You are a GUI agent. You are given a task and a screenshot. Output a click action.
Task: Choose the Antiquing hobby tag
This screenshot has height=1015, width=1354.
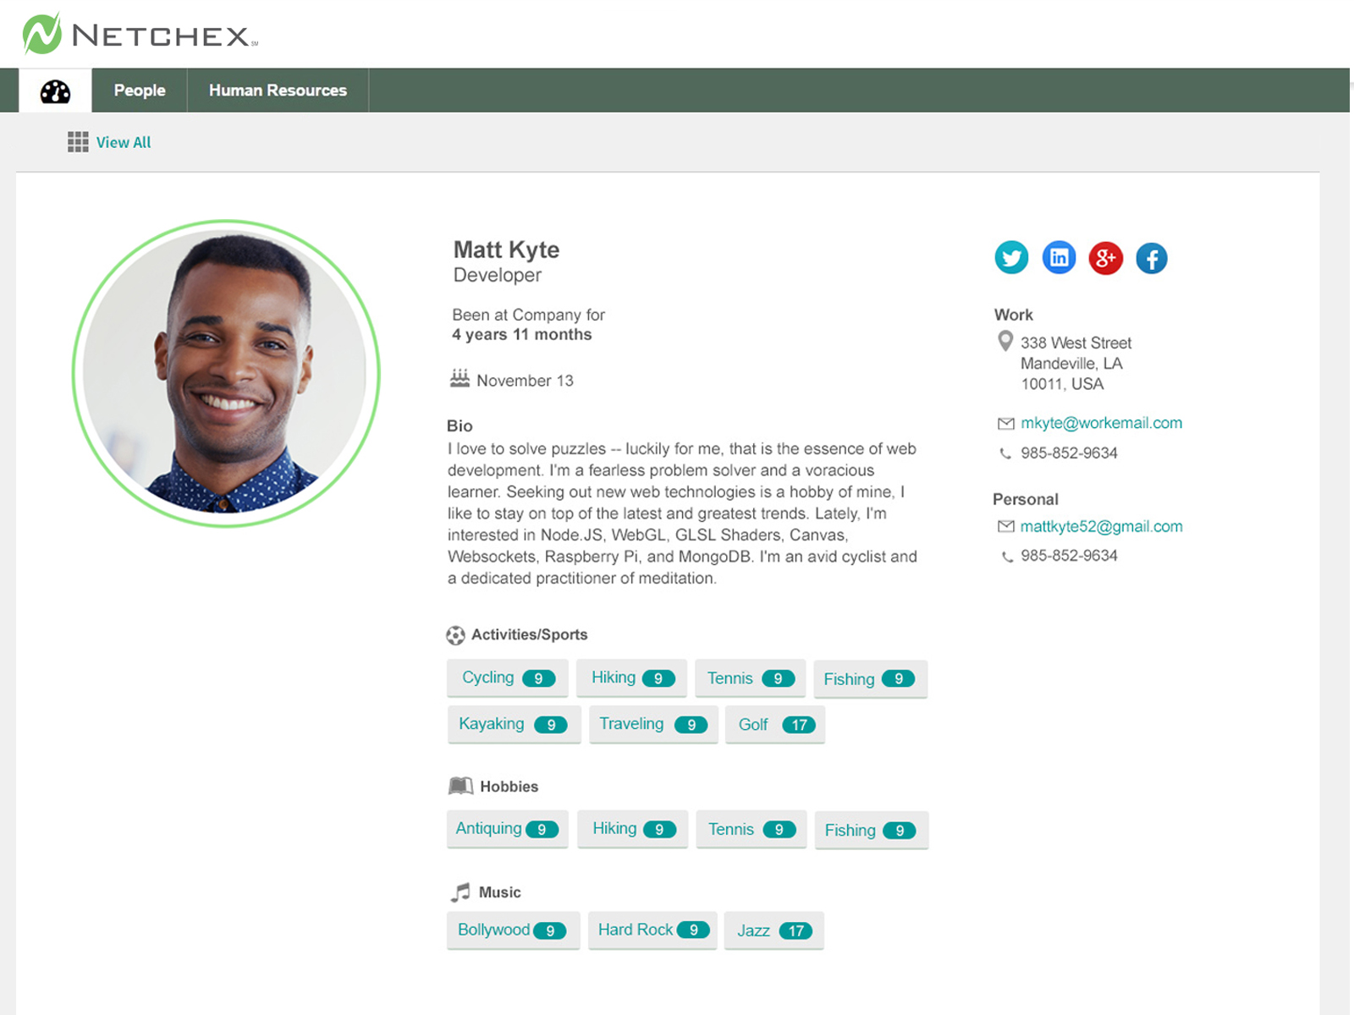[506, 830]
